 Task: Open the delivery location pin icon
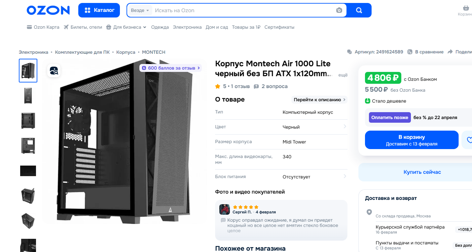(369, 212)
